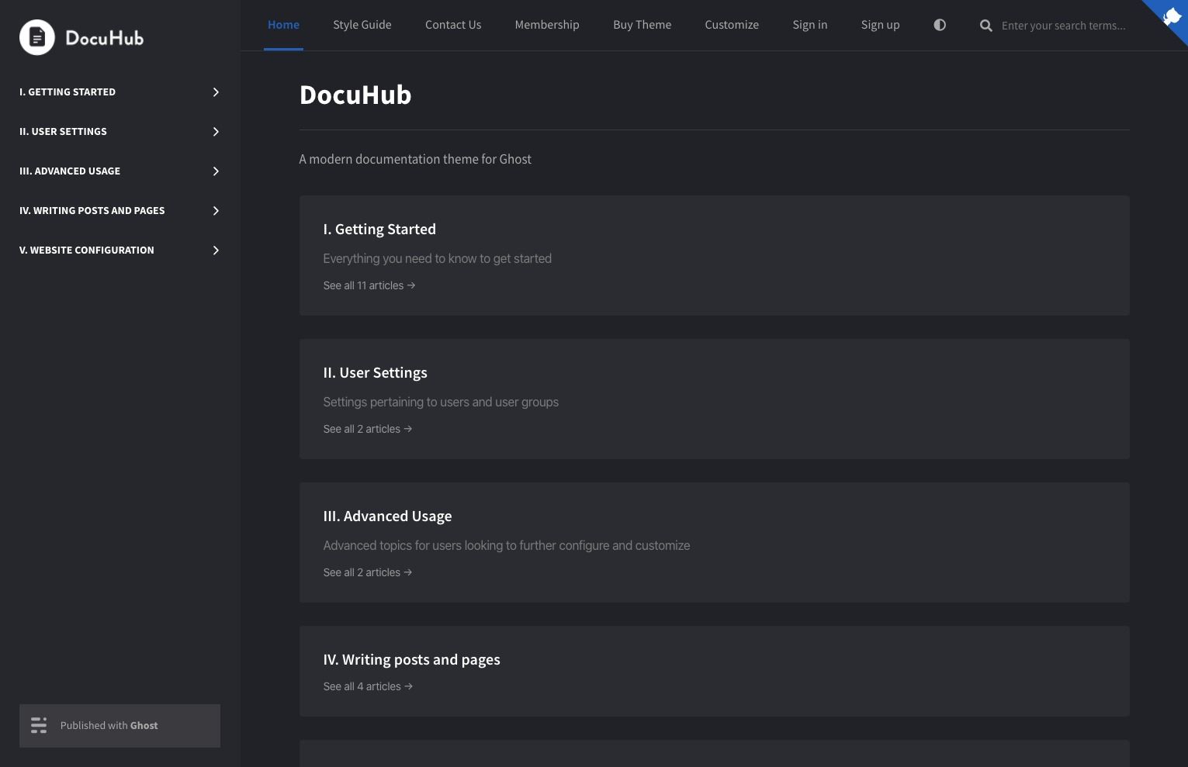Open the III. Advanced Usage card title
Viewport: 1188px width, 767px height.
pyautogui.click(x=387, y=517)
